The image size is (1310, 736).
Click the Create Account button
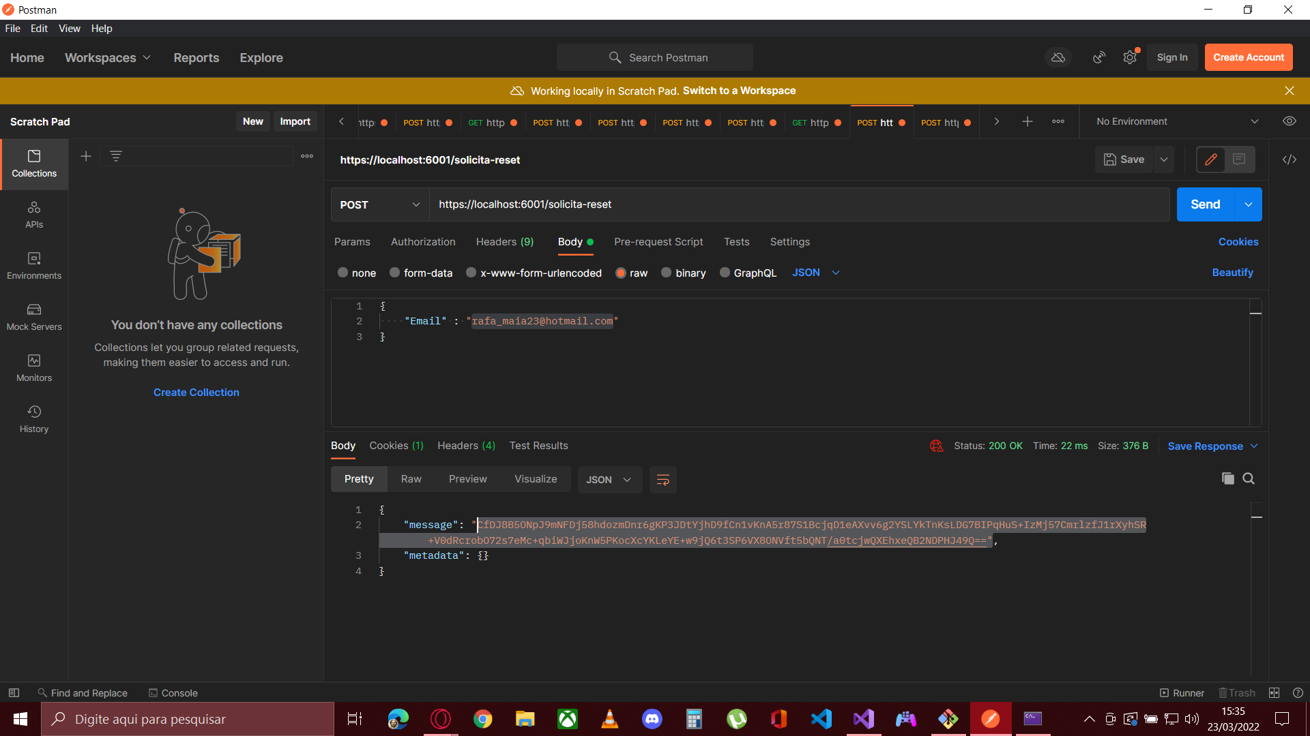(1249, 58)
